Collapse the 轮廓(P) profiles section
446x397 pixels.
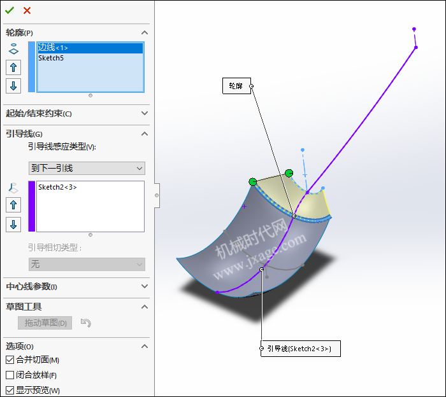145,32
